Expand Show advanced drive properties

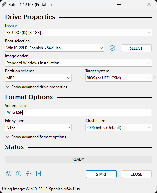click(x=36, y=87)
